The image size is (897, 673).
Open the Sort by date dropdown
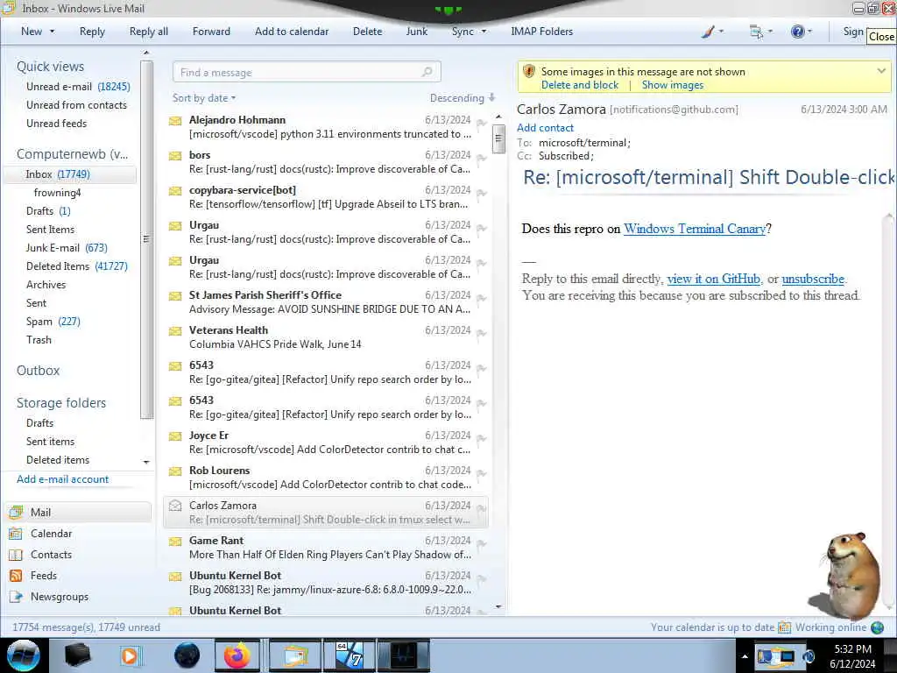coord(204,98)
